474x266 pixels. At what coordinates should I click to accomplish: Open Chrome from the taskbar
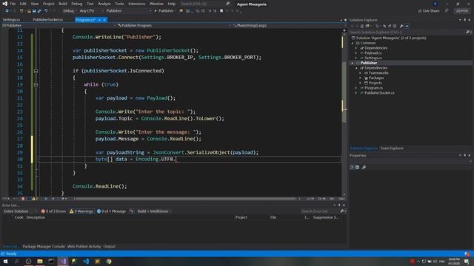(109, 261)
